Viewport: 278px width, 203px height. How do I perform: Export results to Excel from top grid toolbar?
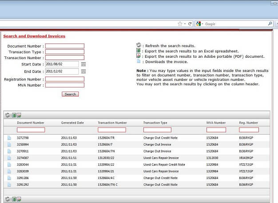14,115
